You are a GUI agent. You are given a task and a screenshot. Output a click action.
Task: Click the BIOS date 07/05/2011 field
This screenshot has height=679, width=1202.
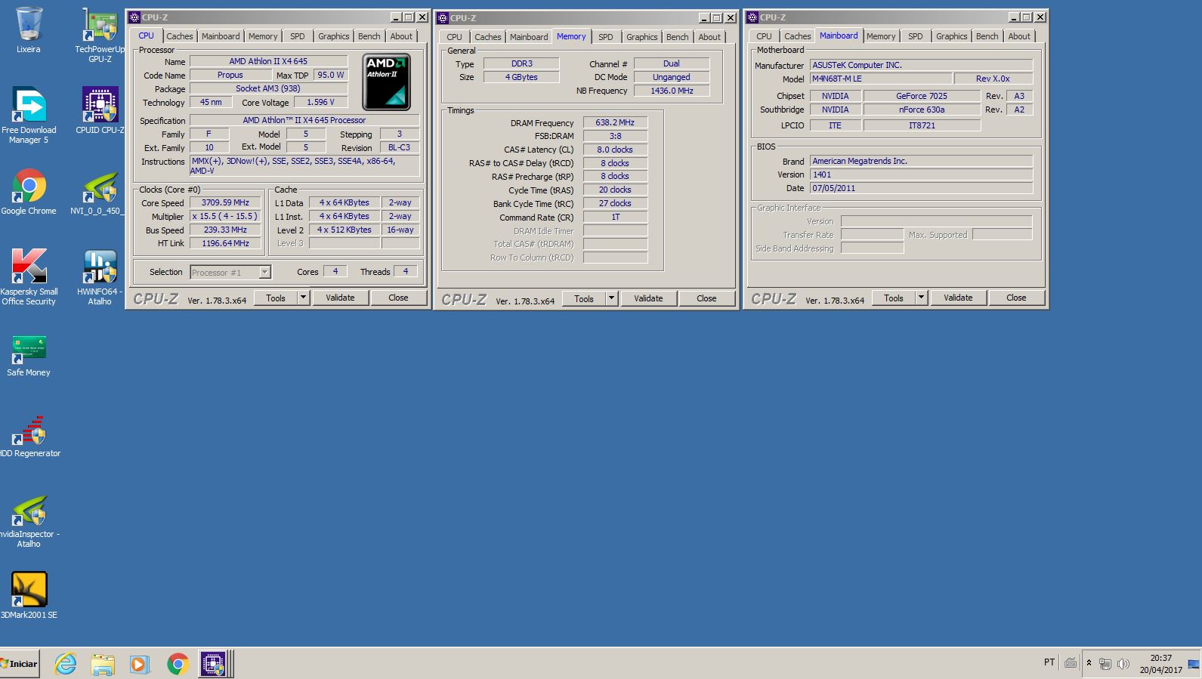(921, 188)
